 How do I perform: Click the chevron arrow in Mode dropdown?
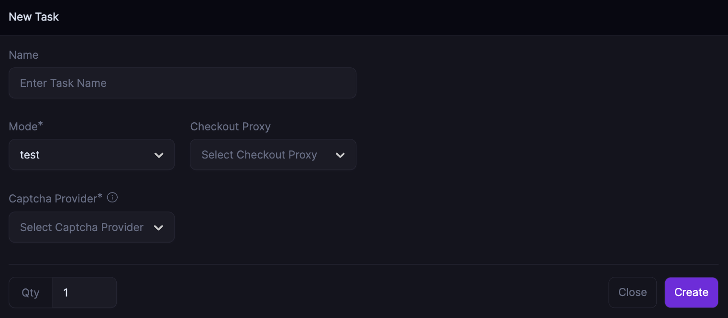pyautogui.click(x=159, y=155)
